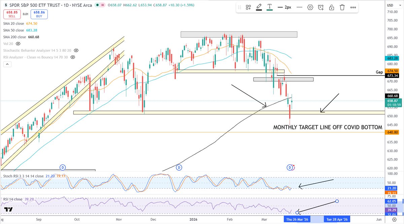Viewport: 404px width, 224px height.
Task: Lock the selected drawing
Action: (x=332, y=7)
